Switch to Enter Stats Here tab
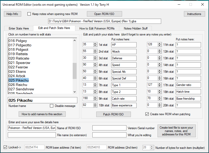 (19, 28)
